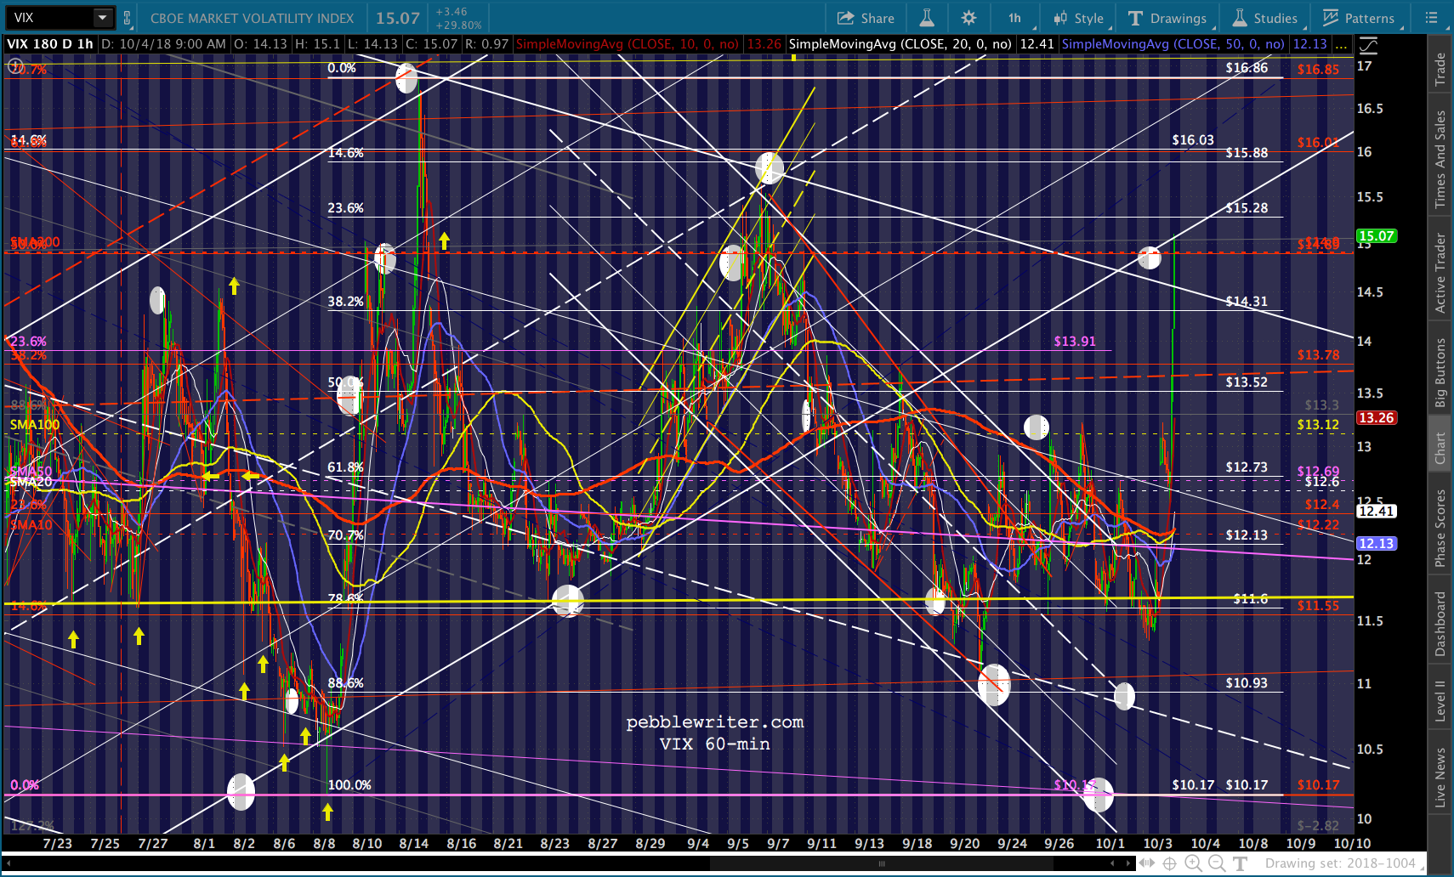Click the 8/14 date on the time axis
Viewport: 1454px width, 877px height.
(414, 844)
